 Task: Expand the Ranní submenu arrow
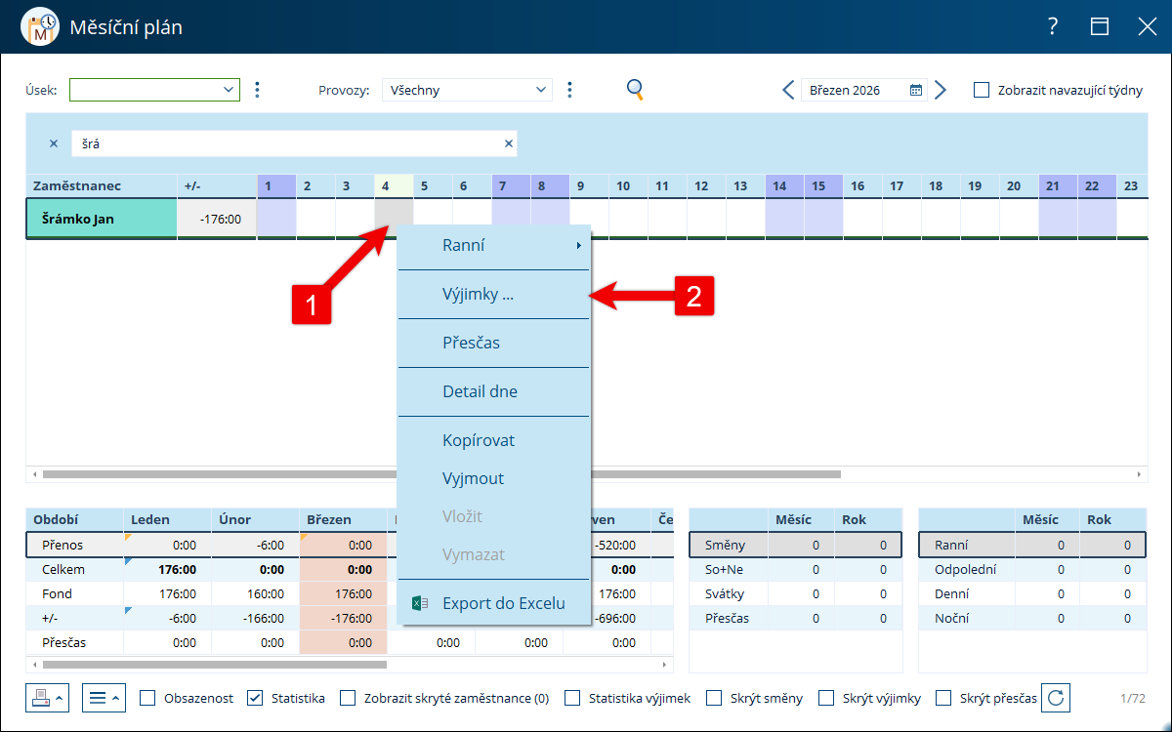(x=579, y=246)
